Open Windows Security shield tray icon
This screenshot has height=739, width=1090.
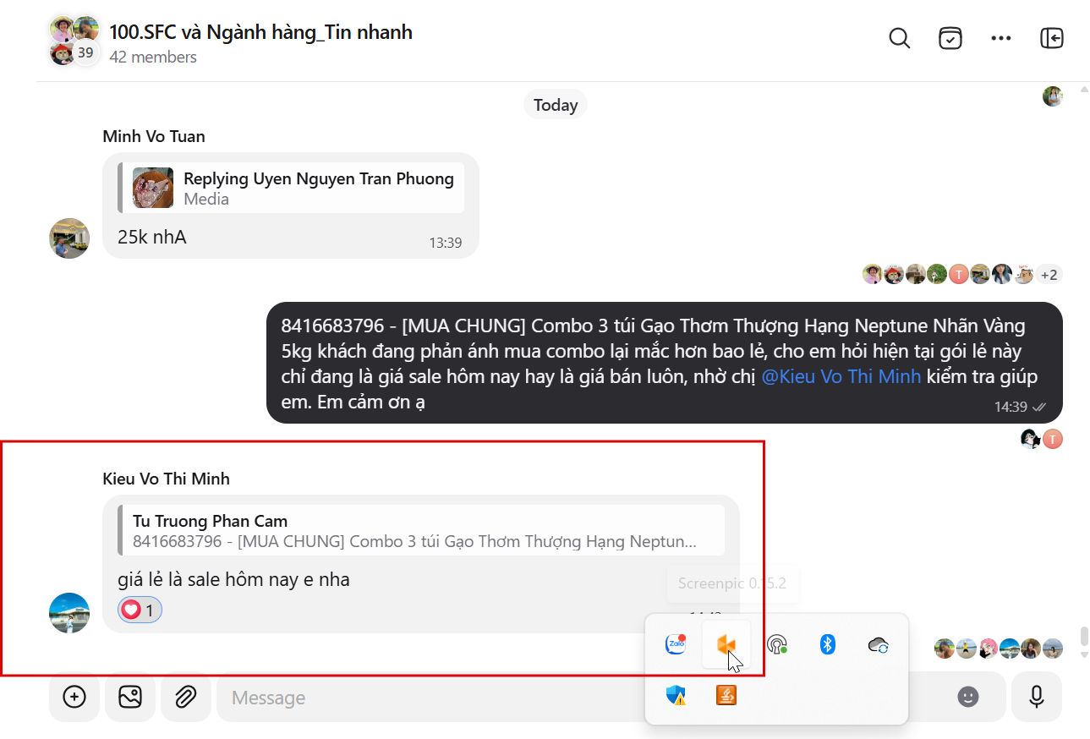[676, 695]
